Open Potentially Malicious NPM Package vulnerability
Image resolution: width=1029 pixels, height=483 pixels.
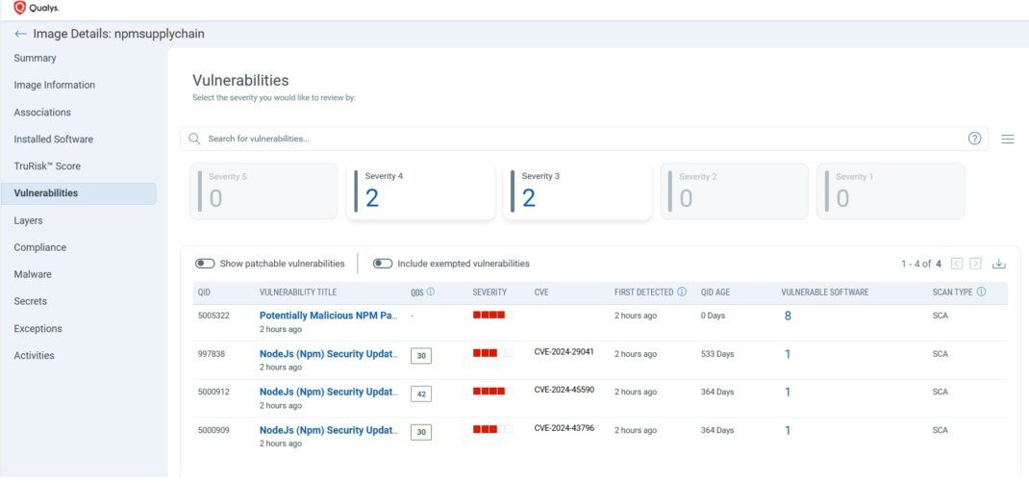(x=328, y=315)
